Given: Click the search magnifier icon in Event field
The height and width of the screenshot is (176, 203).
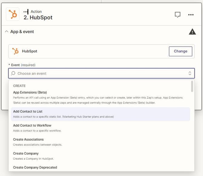Looking at the screenshot, I should (13, 73).
